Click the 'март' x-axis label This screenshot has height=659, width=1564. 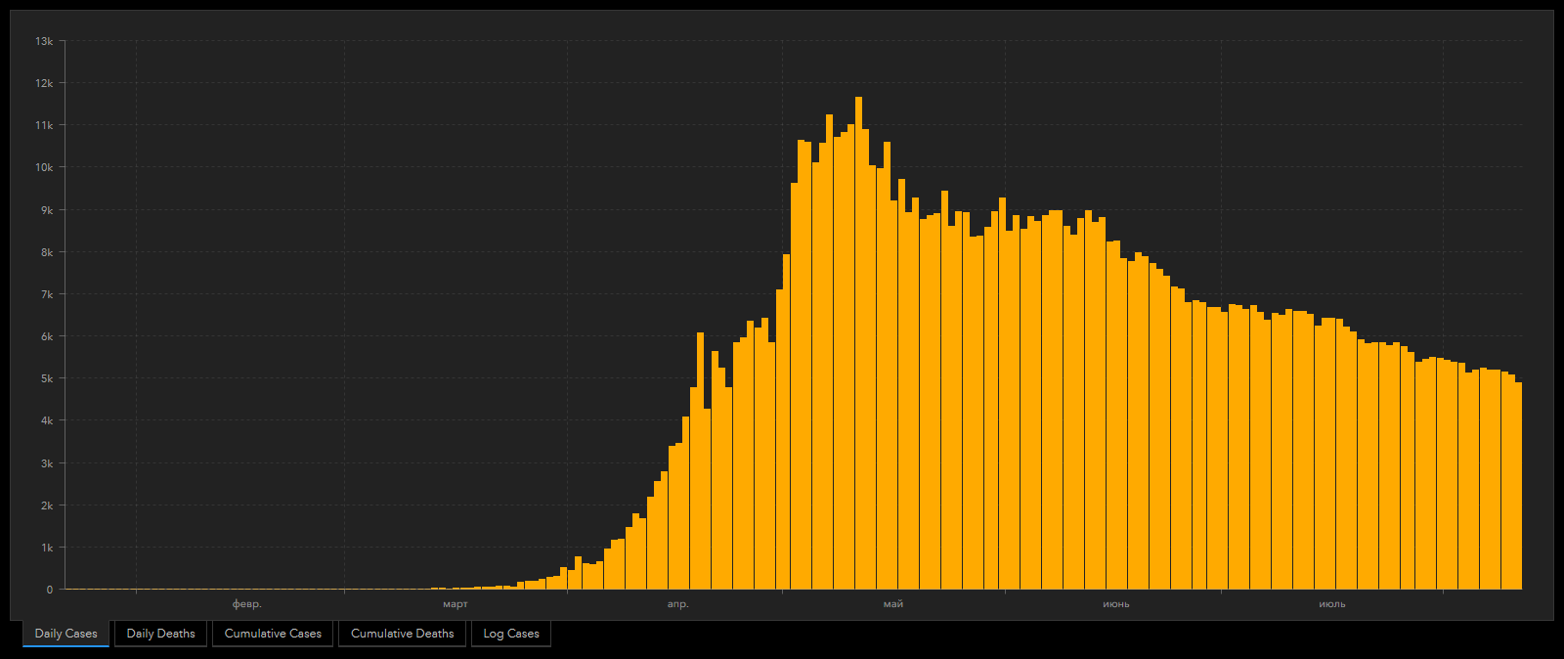456,604
